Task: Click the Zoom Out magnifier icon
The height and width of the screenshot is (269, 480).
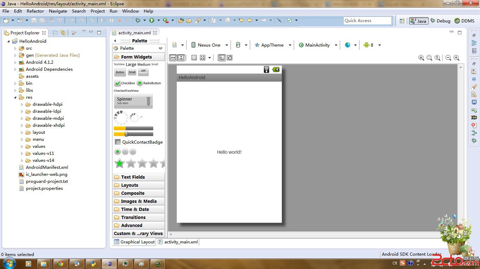Action: (x=448, y=58)
